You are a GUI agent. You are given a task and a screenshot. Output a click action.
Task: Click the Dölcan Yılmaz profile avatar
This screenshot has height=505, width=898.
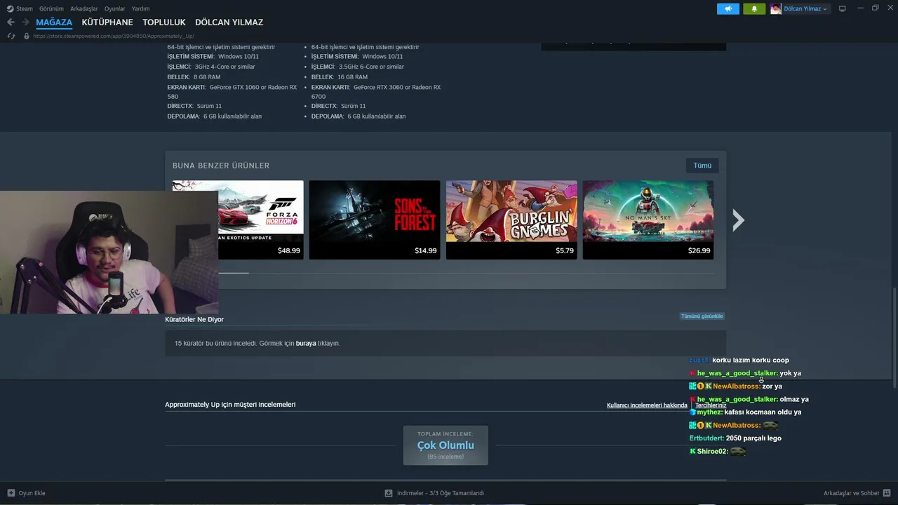pos(776,8)
